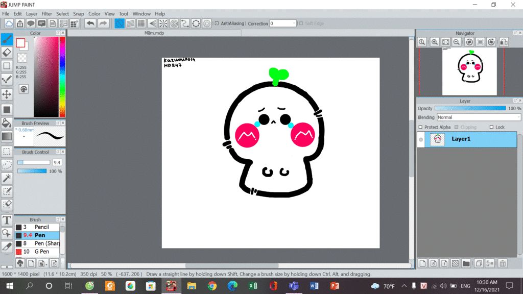
Task: Open the View menu
Action: 109,14
